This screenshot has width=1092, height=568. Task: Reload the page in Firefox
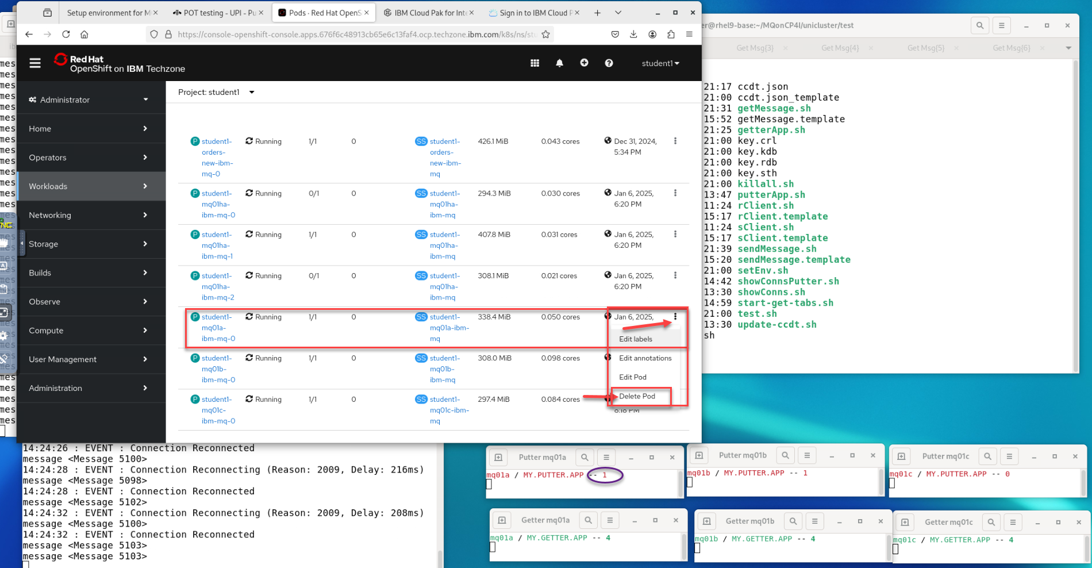(66, 34)
